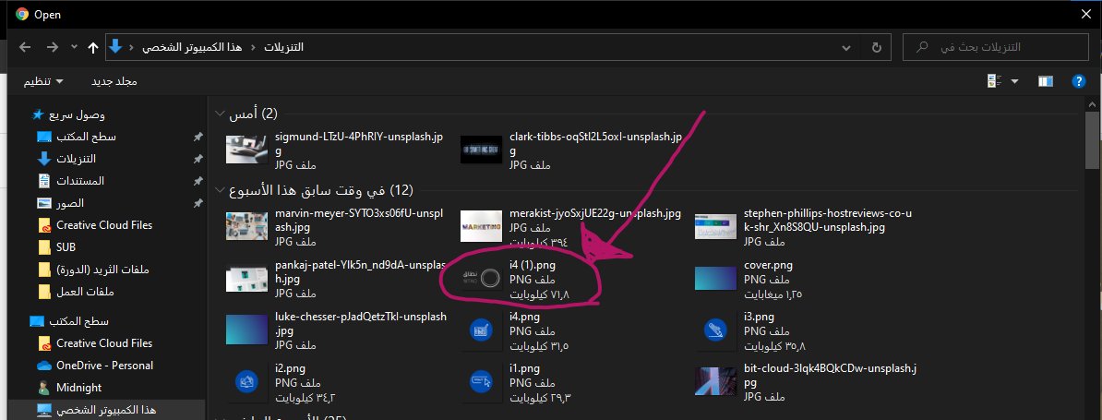Image resolution: width=1102 pixels, height=420 pixels.
Task: Select luke-chesser-pJadQetzTkI-unsplash.jpg file
Action: click(x=336, y=330)
